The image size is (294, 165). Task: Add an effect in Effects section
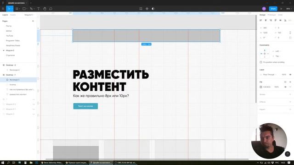[290, 102]
